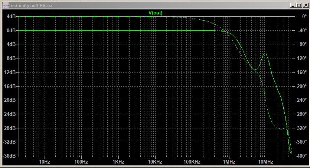Click the V(out) trace label
The height and width of the screenshot is (168, 310).
pyautogui.click(x=155, y=13)
